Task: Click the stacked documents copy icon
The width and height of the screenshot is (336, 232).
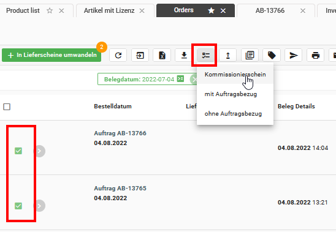Action: 250,56
